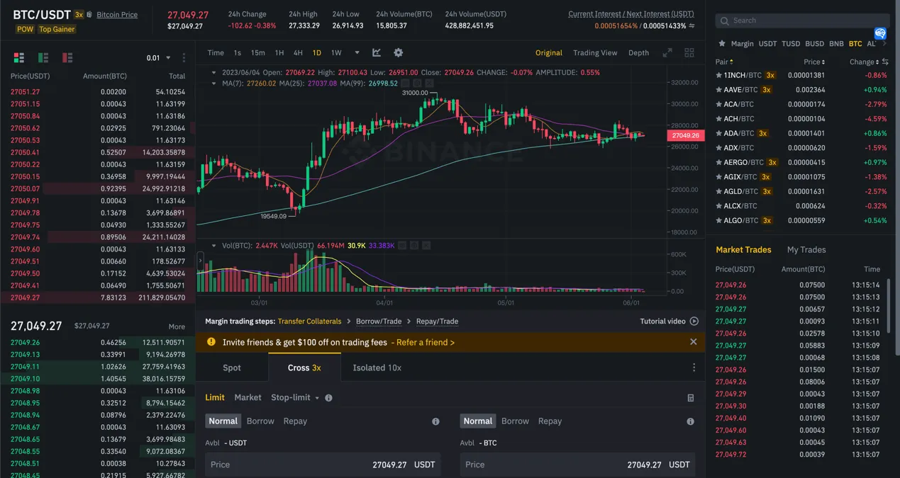This screenshot has height=478, width=900.
Task: Click the alert icon on promo banner
Action: [211, 341]
